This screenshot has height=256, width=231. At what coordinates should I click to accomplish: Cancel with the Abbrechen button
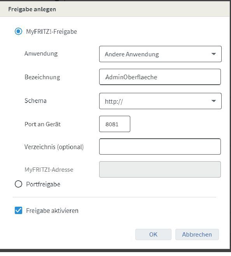click(197, 235)
